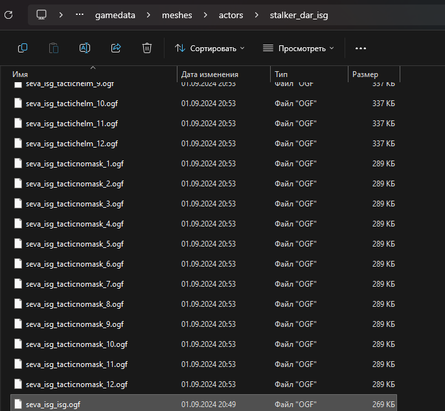Open the three-dot More options menu
The height and width of the screenshot is (411, 445).
click(x=361, y=48)
